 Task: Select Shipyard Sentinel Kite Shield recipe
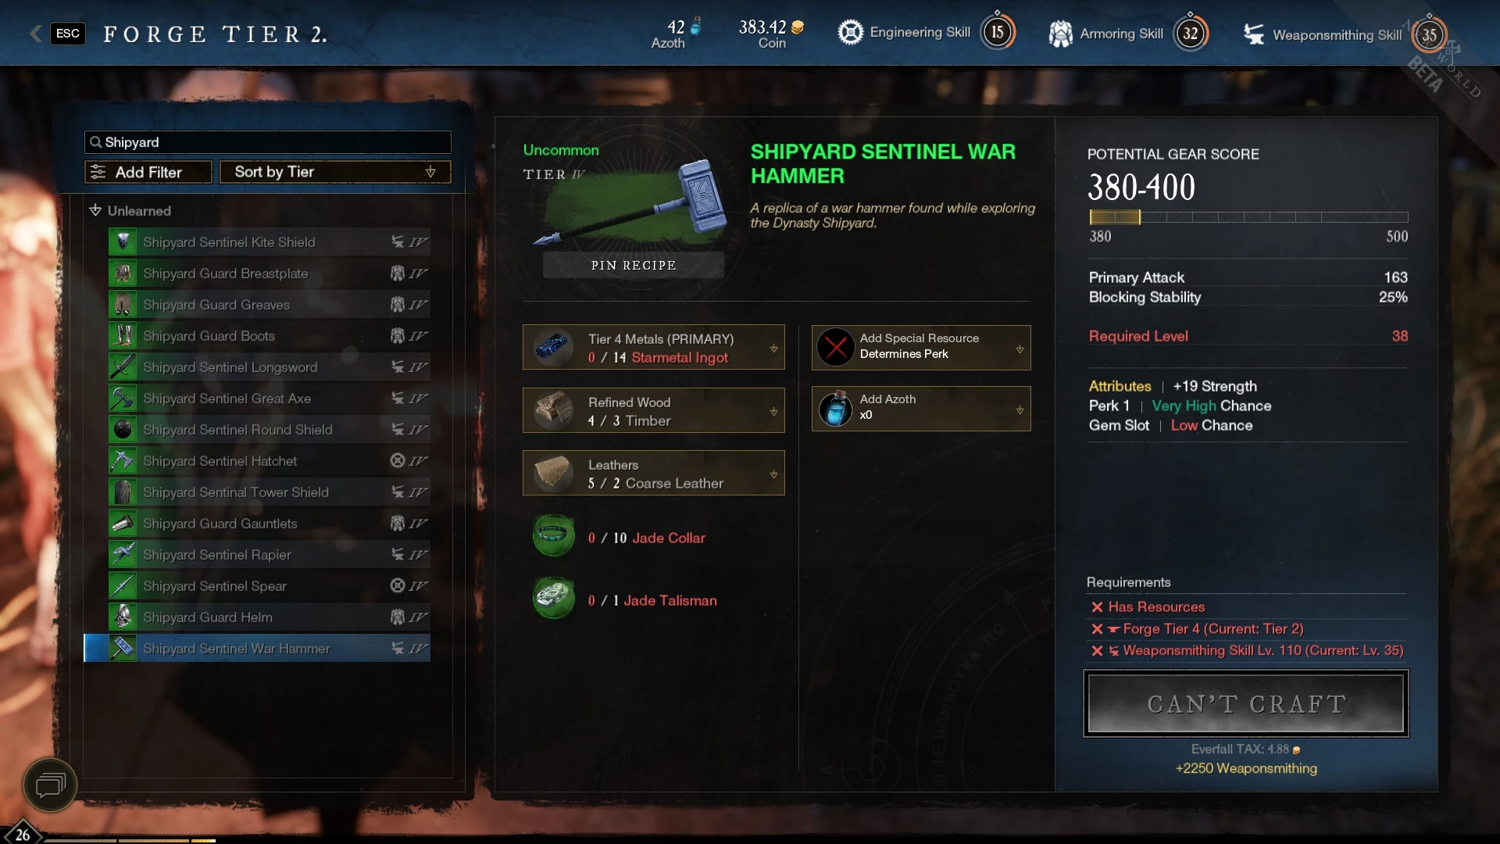coord(269,241)
